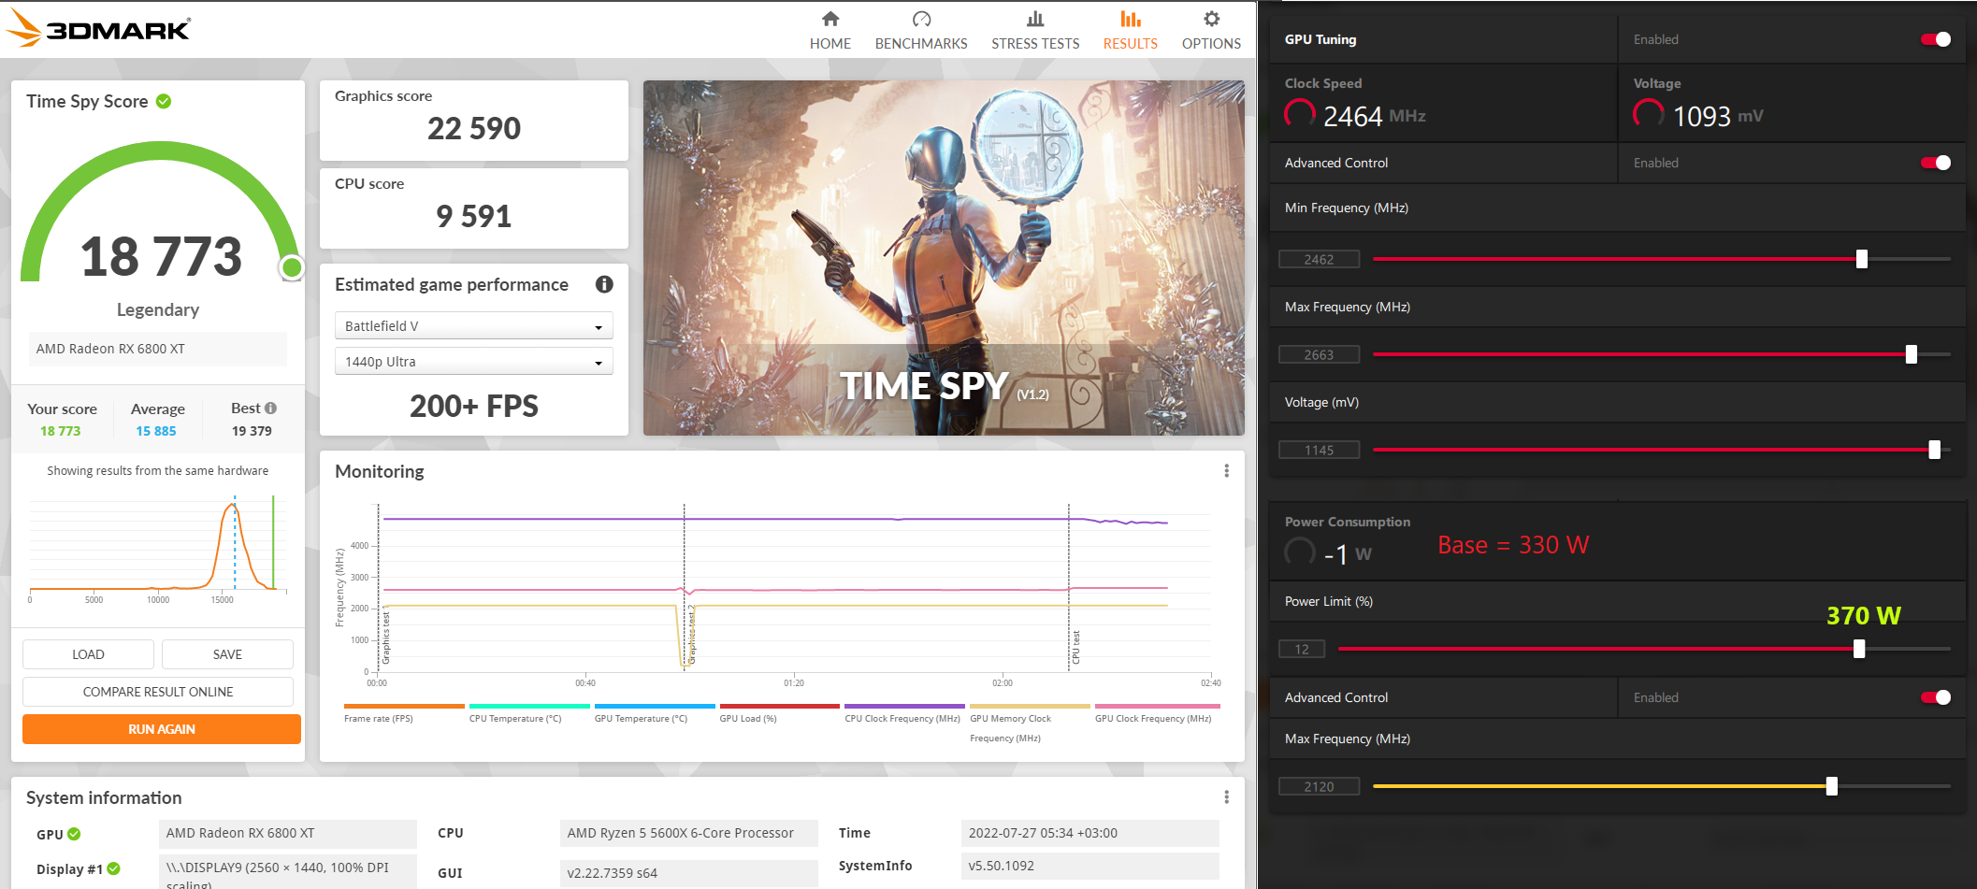
Task: Toggle CPU Clock Frequency legend series
Action: [904, 713]
